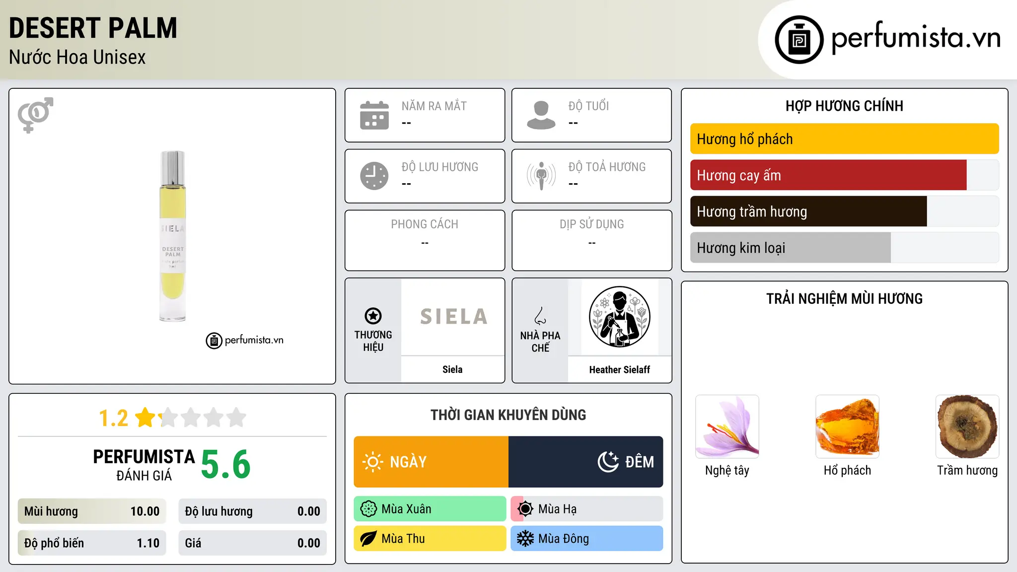Select the Hổ phách amber note image
The image size is (1017, 572).
click(847, 427)
